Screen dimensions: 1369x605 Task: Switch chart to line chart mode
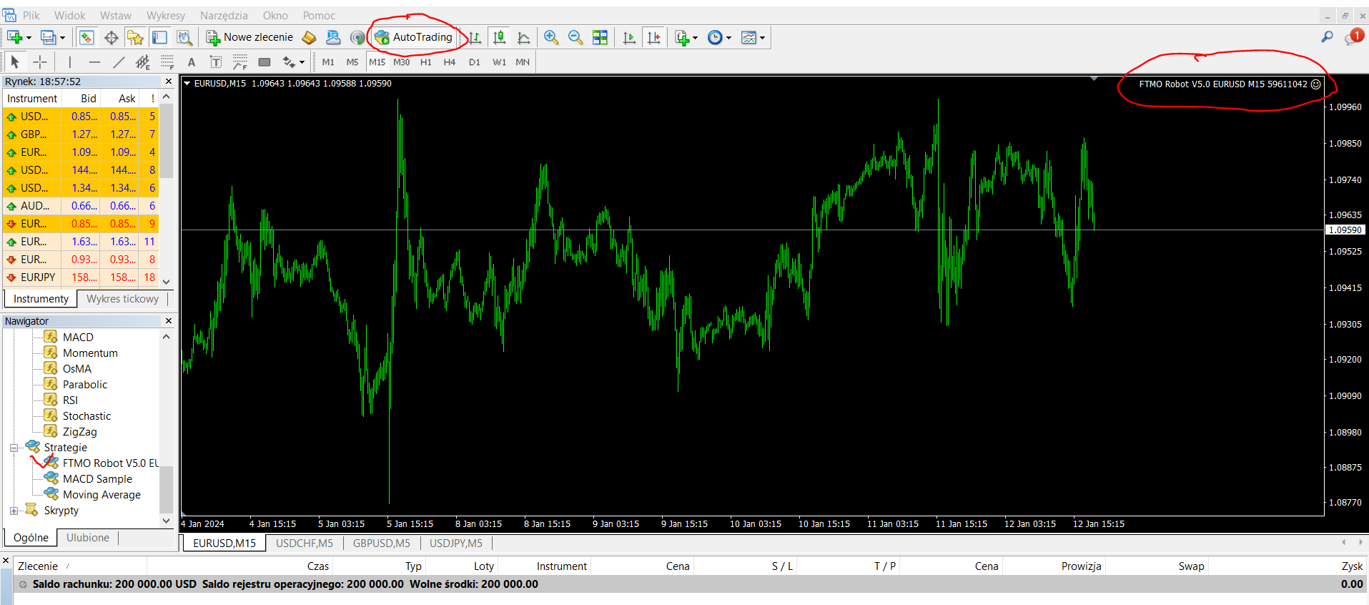(x=524, y=37)
